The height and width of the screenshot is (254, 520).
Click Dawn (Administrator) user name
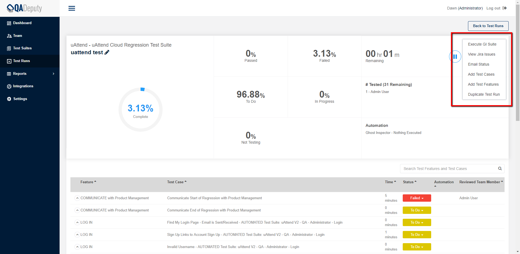pos(465,8)
